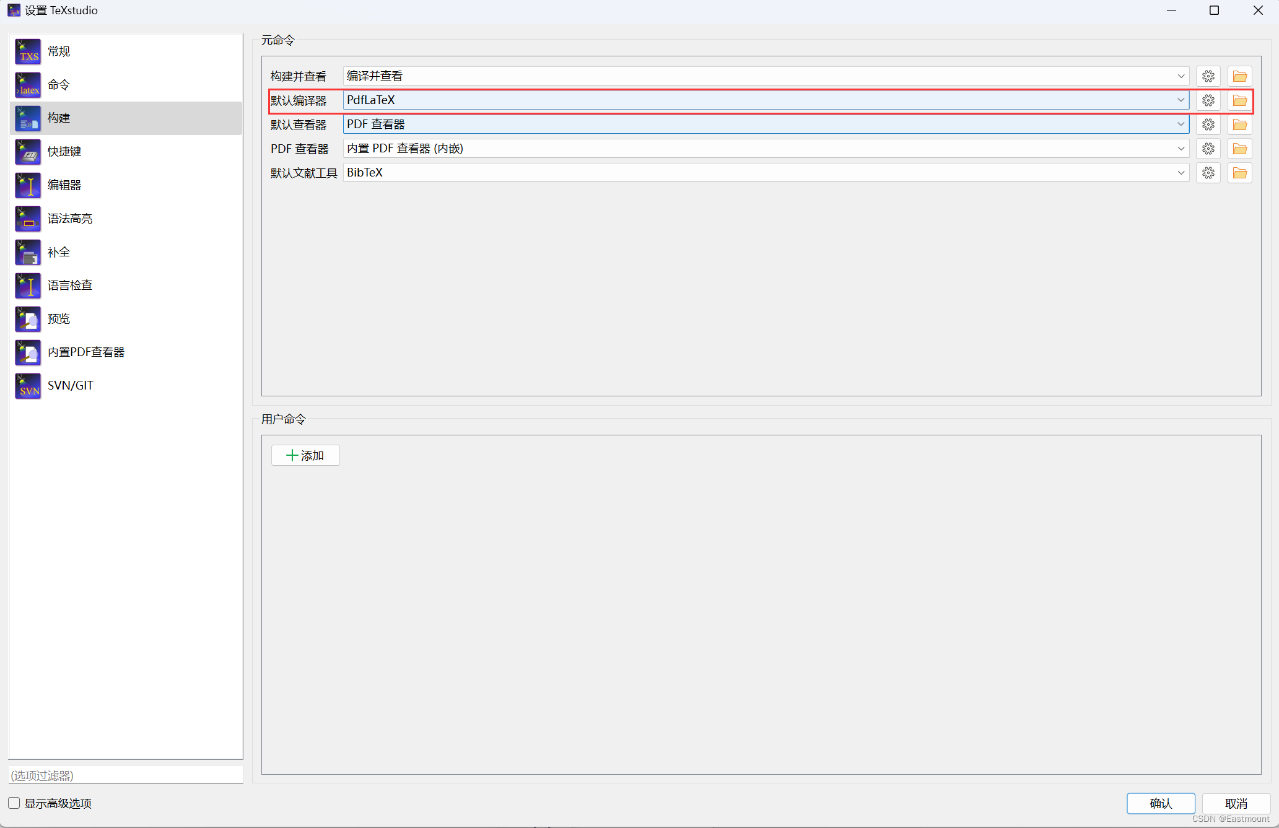Minimize the settings window
Viewport: 1279px width, 828px height.
(x=1171, y=11)
